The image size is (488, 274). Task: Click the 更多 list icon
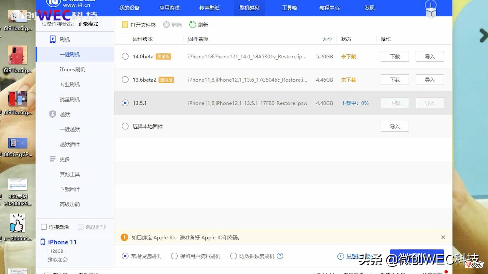click(x=52, y=159)
